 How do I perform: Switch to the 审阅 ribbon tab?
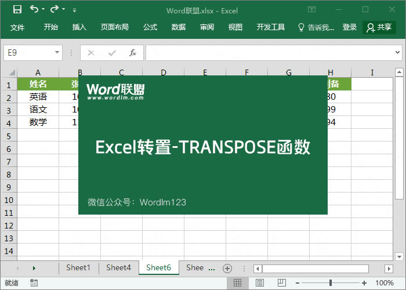[207, 27]
